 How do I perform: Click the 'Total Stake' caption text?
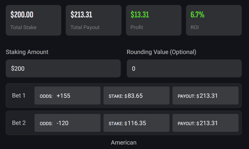pyautogui.click(x=23, y=27)
